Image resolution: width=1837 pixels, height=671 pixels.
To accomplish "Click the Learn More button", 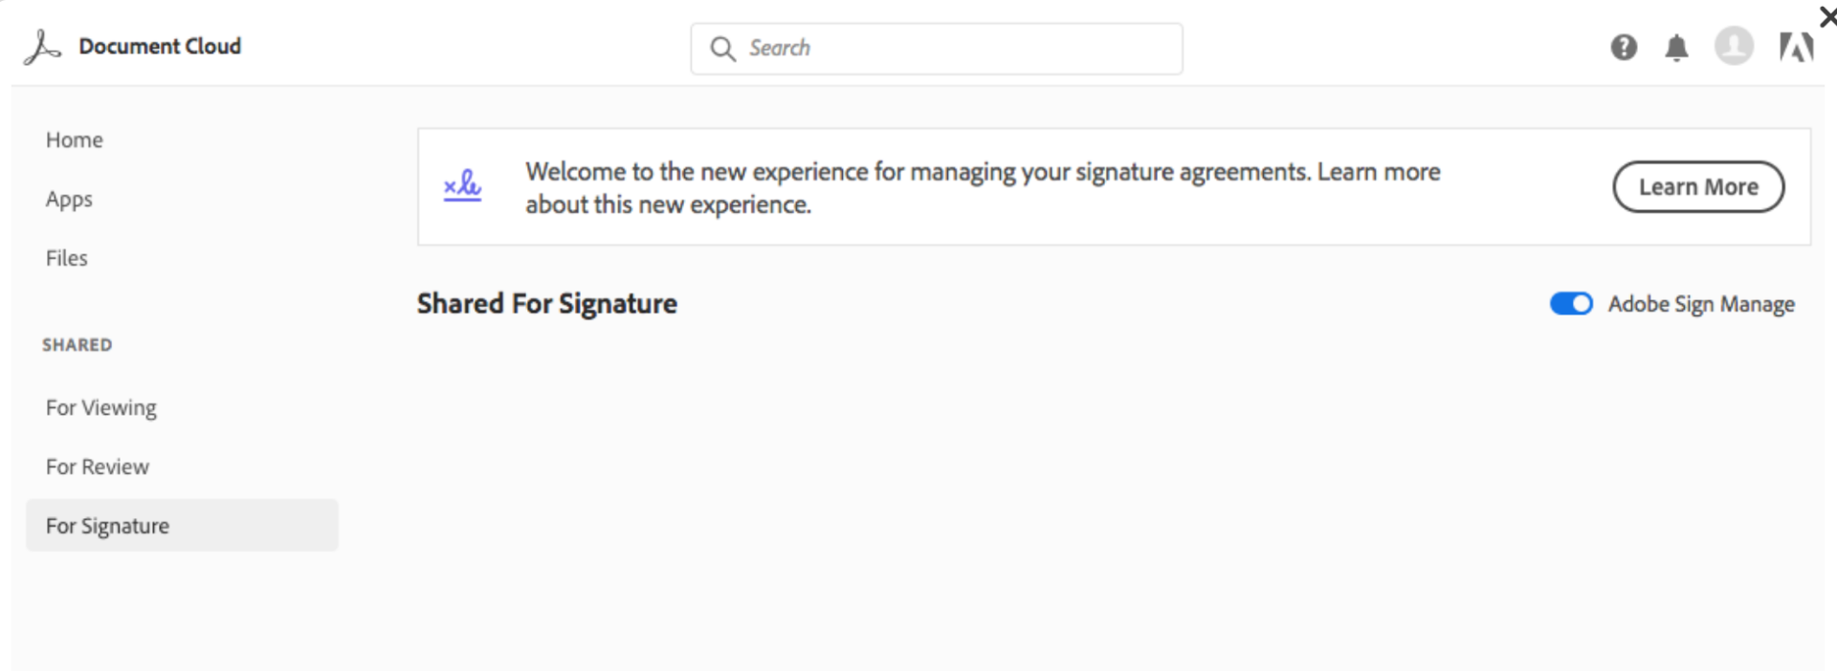I will [x=1698, y=186].
